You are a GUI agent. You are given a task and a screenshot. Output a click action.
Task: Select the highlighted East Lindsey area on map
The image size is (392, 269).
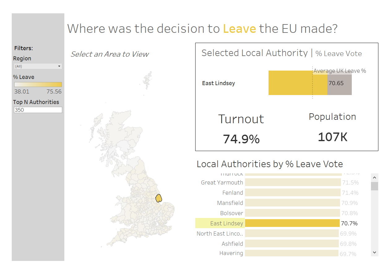(x=159, y=198)
